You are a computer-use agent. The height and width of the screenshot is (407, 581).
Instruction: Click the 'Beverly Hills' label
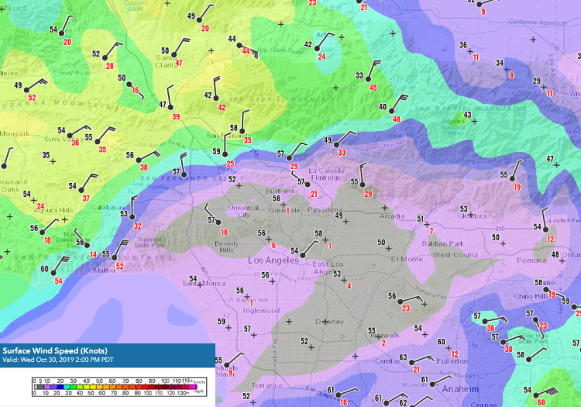(x=227, y=247)
